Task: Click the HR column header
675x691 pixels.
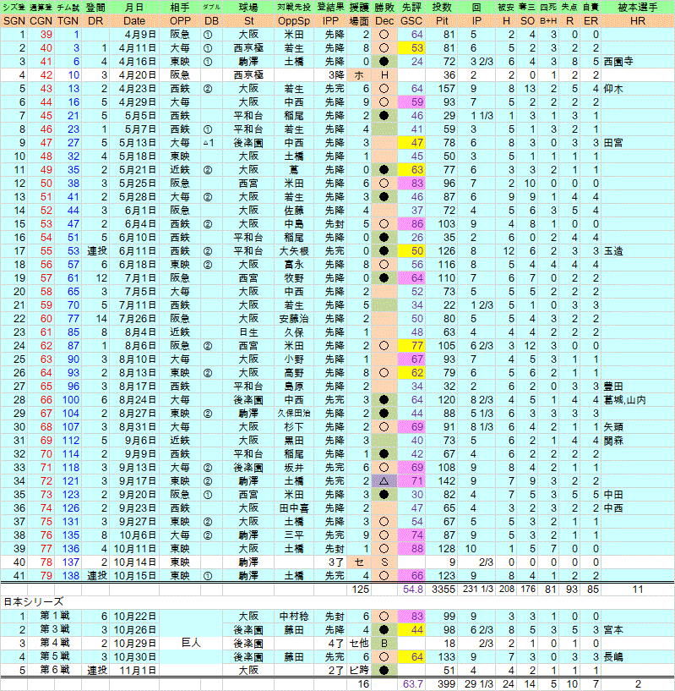Action: pyautogui.click(x=638, y=20)
